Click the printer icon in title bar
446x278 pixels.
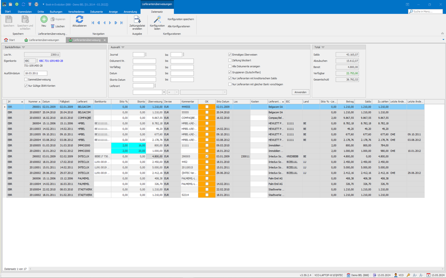click(x=36, y=4)
